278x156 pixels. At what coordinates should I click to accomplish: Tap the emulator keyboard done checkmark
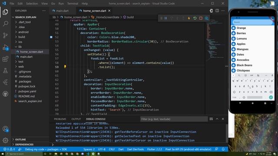271,97
